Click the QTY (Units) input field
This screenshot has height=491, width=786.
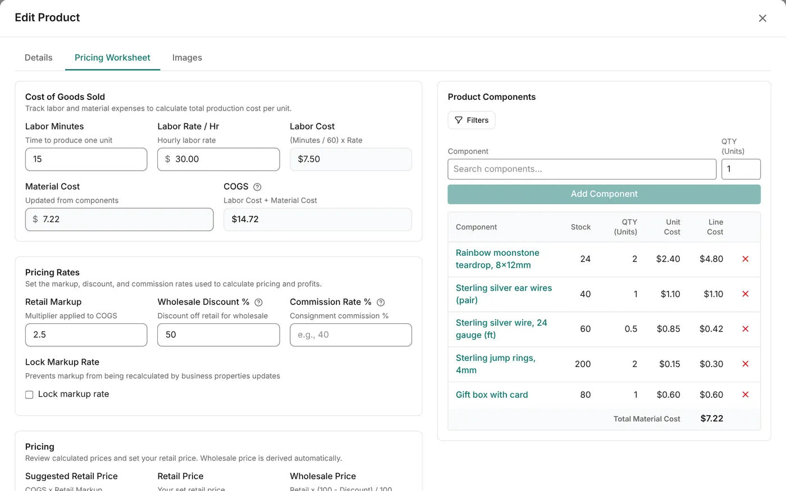pos(741,169)
